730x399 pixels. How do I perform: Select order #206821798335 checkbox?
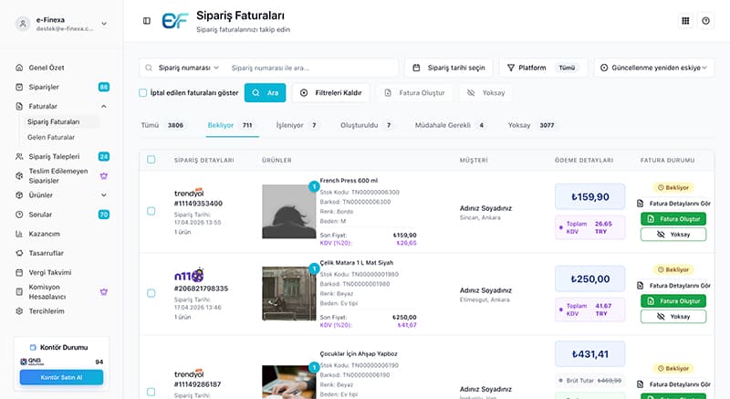[151, 293]
